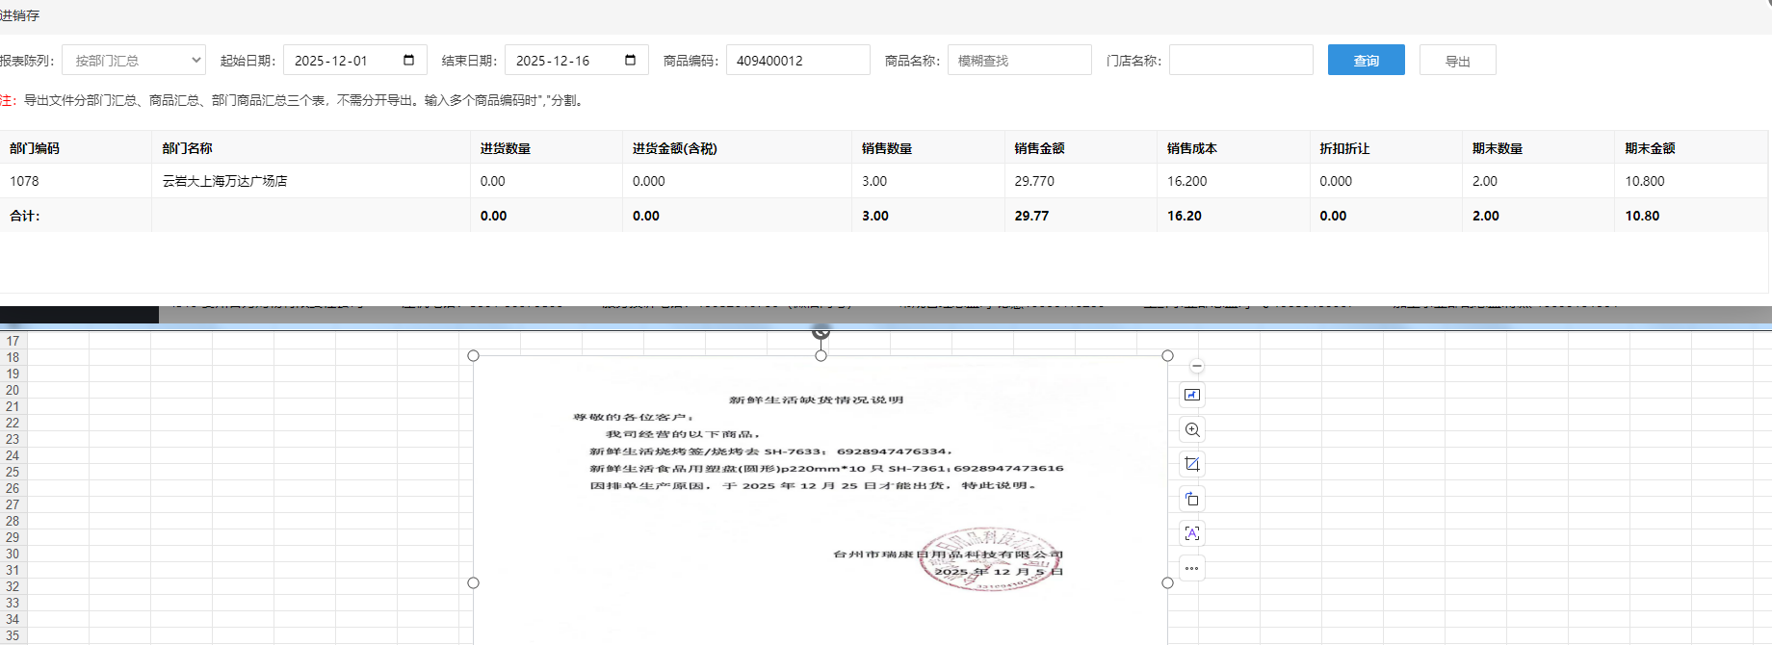Image resolution: width=1772 pixels, height=645 pixels.
Task: Collapse the floating image toolbar minus button
Action: (1196, 366)
